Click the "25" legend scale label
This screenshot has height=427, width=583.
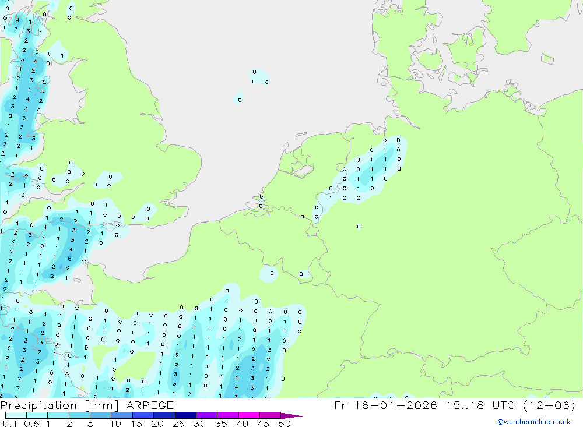click(x=178, y=424)
